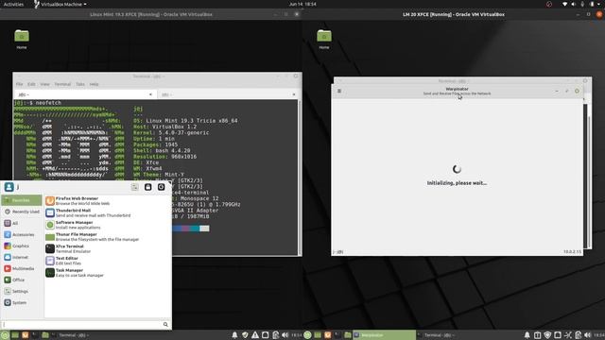This screenshot has height=340, width=605.
Task: Open the Home folder on the left VM desktop
Action: click(22, 40)
